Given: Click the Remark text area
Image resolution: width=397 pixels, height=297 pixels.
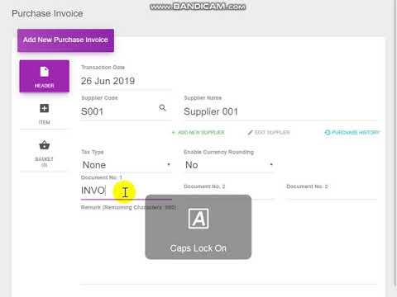Looking at the screenshot, I should [x=229, y=247].
